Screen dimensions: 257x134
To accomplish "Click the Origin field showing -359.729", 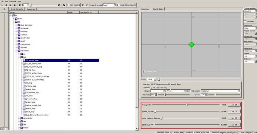I will coord(160,91).
